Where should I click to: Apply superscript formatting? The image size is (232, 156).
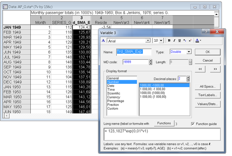[190, 41]
